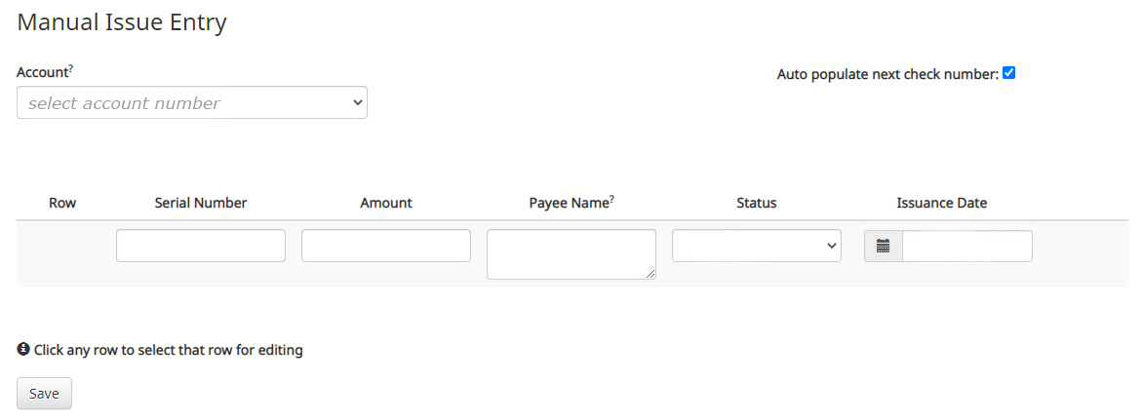Click into the Amount input field
The width and height of the screenshot is (1143, 420).
point(386,246)
